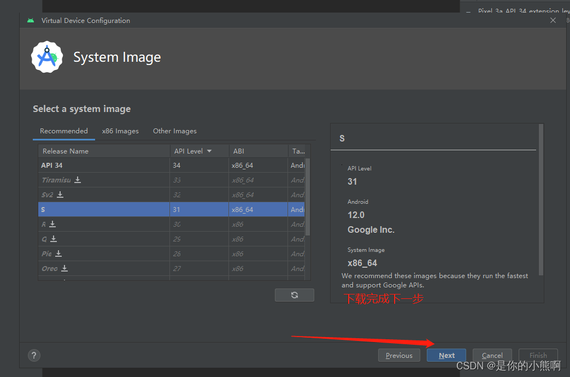
Task: Click Google Inc. in details panel
Action: point(371,230)
